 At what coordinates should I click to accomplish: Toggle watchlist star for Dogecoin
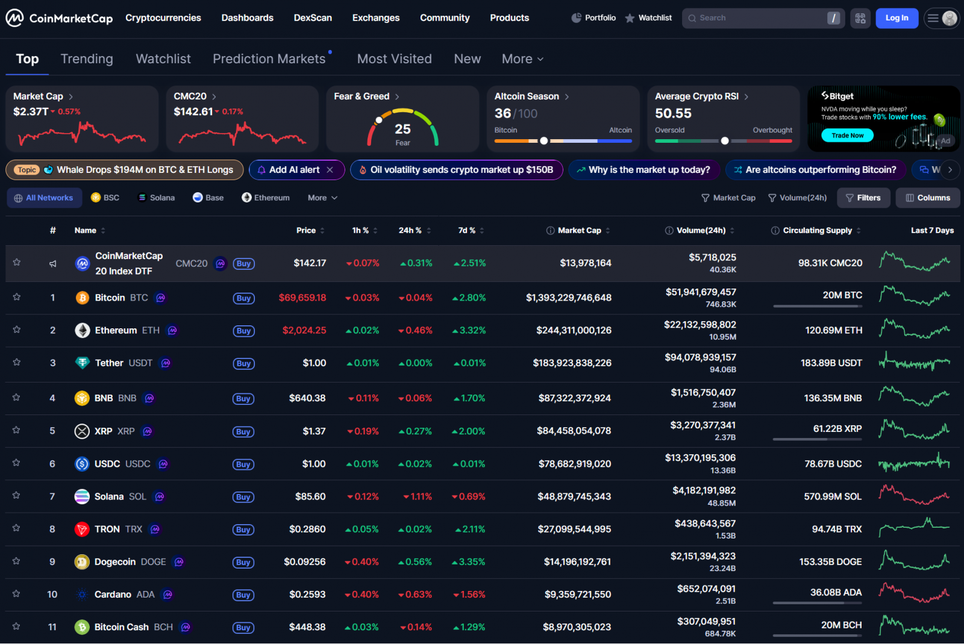click(x=17, y=561)
